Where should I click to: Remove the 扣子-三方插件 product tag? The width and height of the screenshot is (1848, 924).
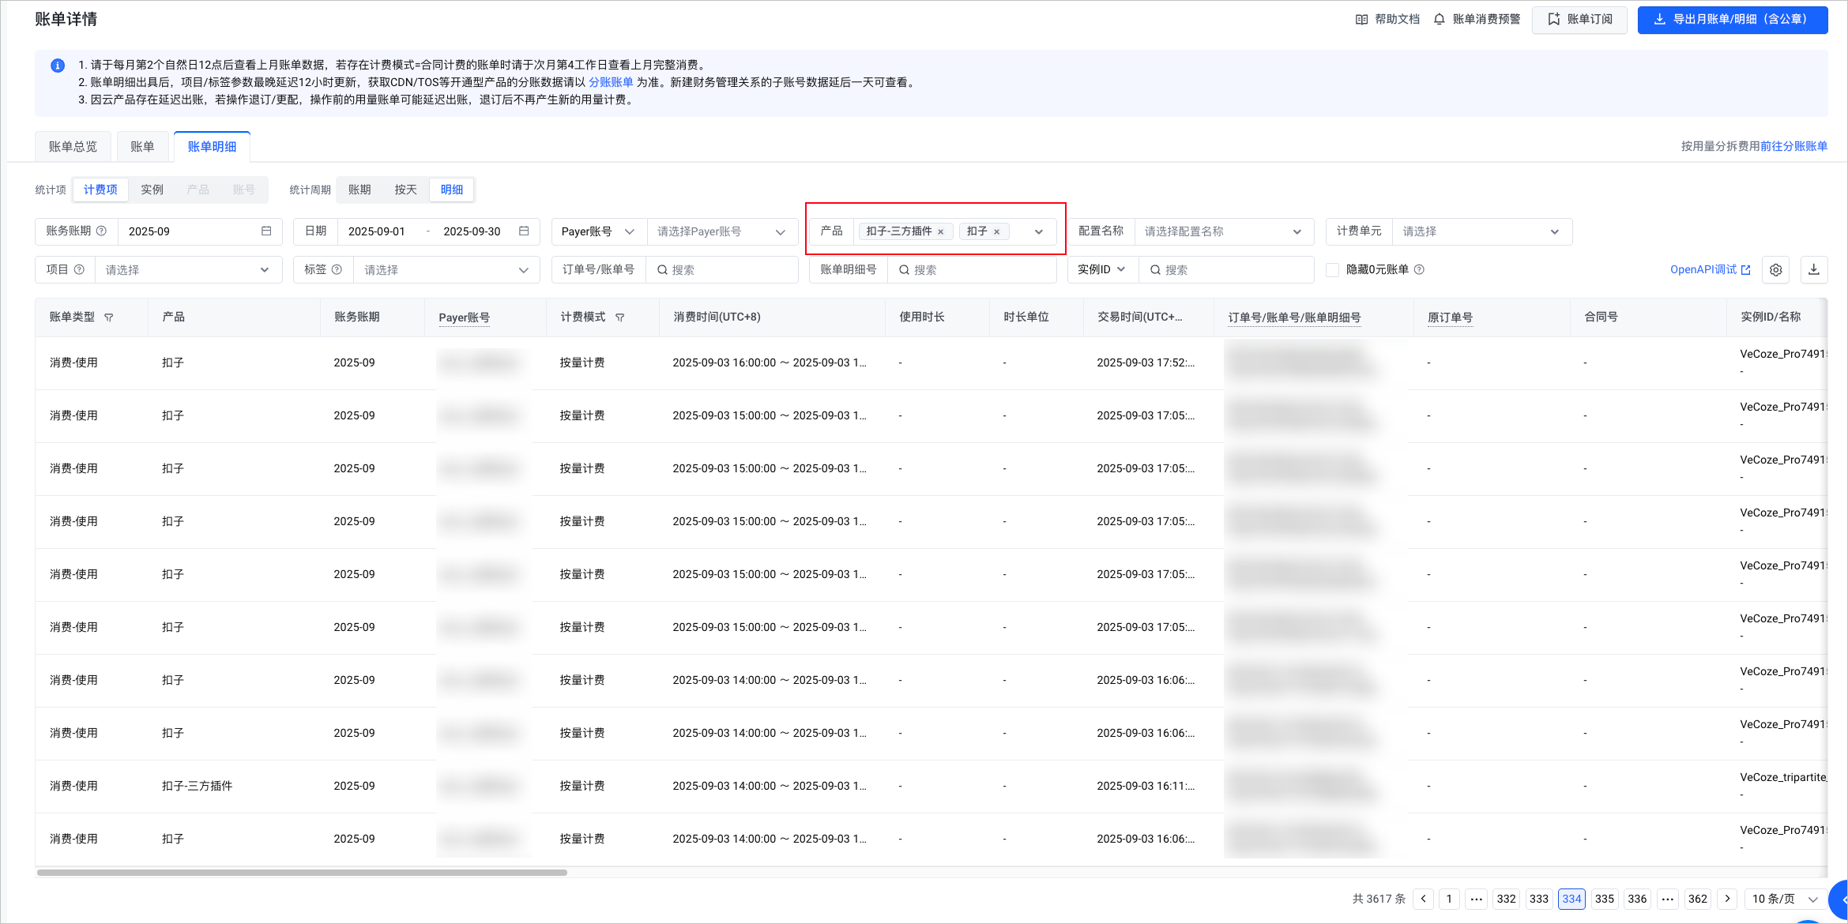[940, 232]
